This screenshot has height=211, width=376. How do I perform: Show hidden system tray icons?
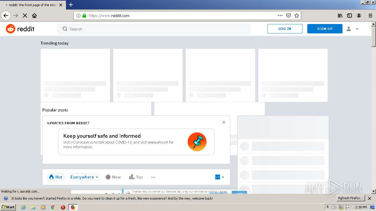[328, 207]
